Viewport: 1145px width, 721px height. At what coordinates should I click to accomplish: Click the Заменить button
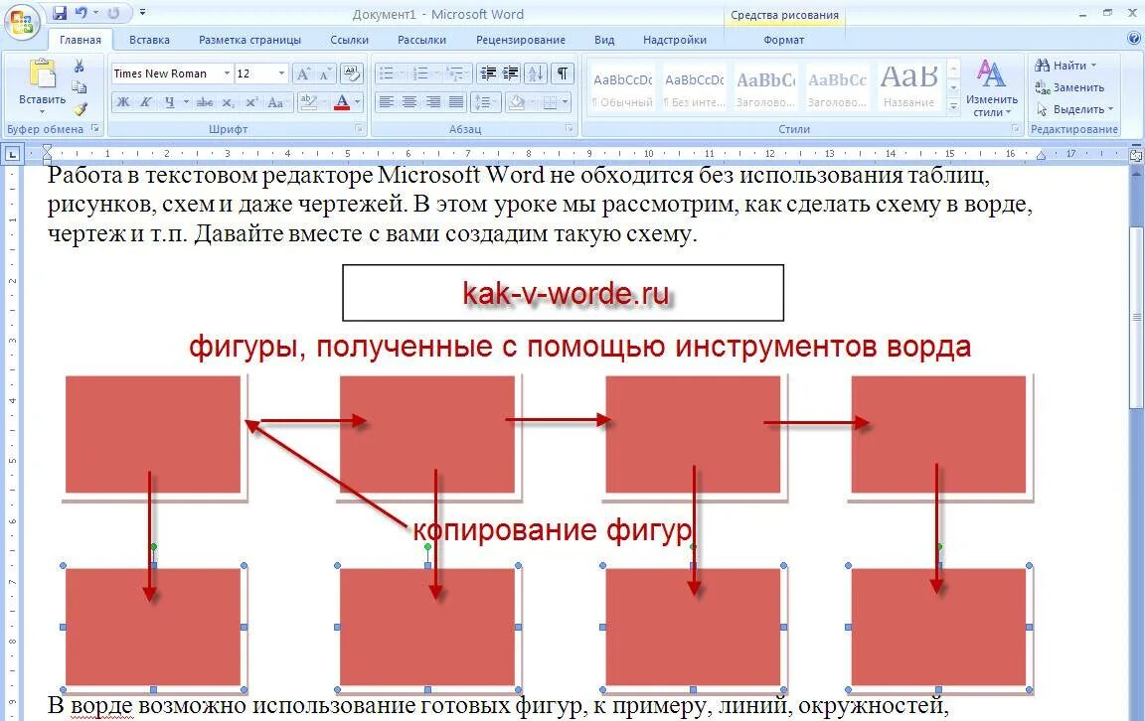[x=1069, y=87]
